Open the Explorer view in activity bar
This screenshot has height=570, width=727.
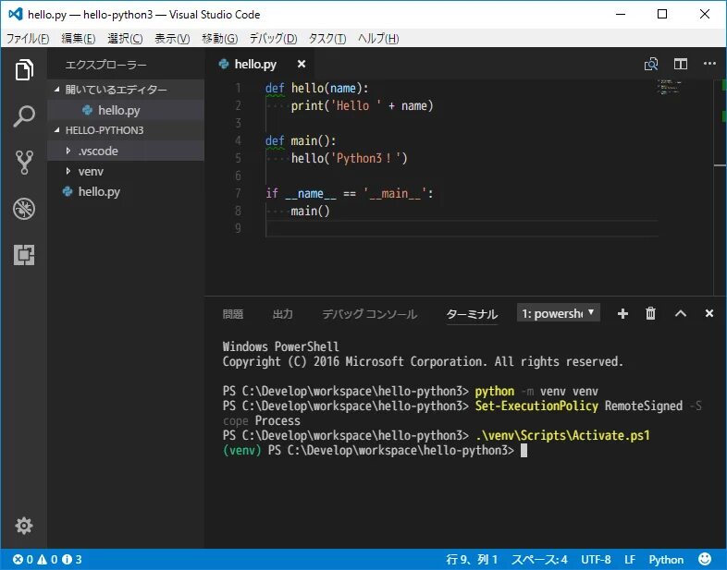[x=24, y=70]
